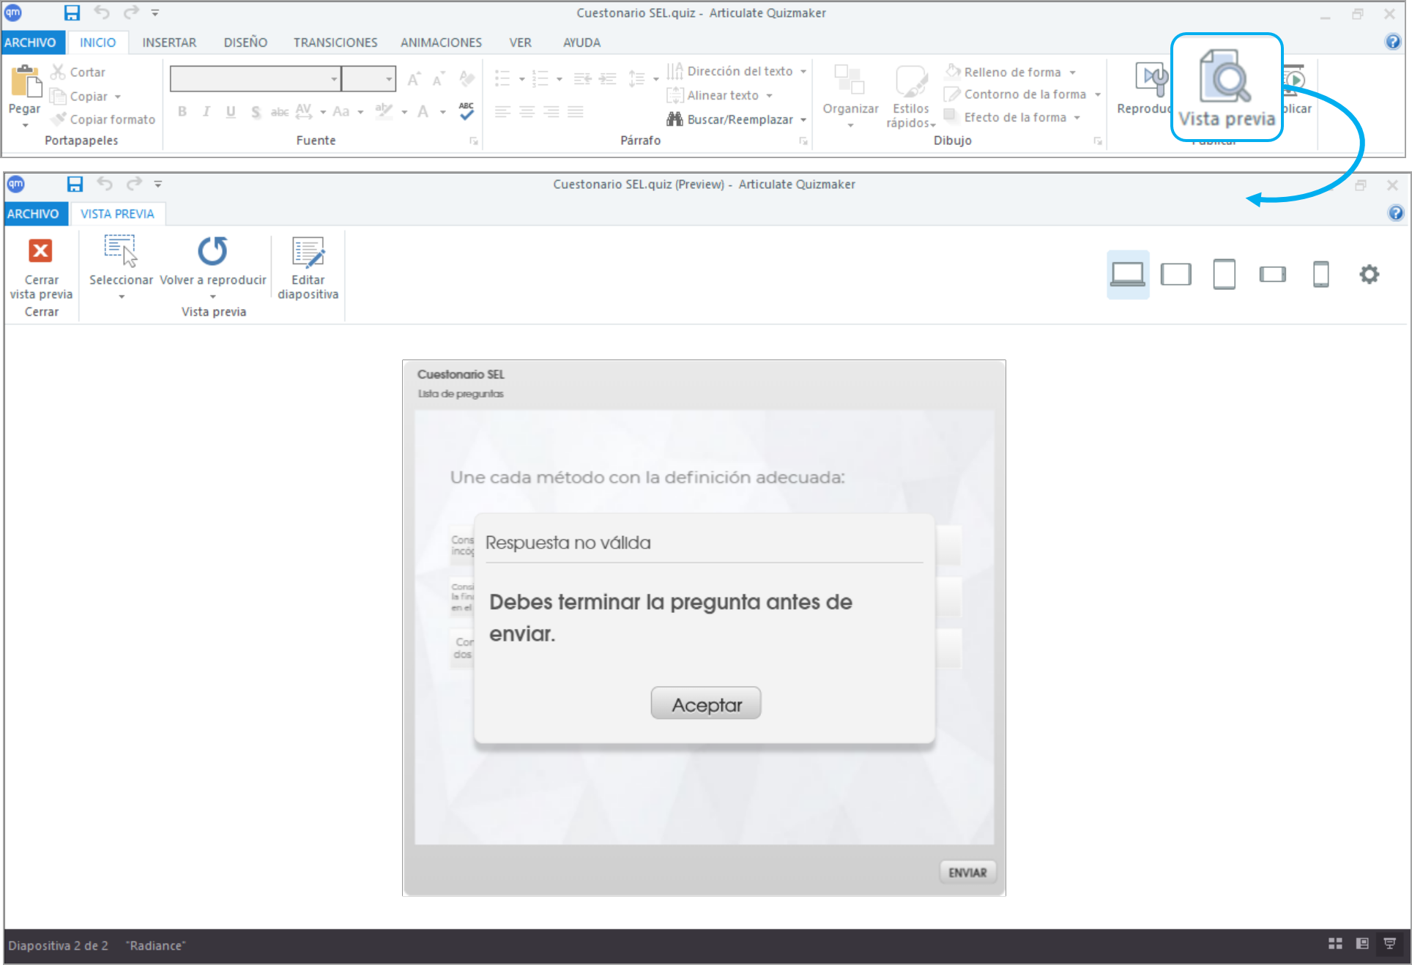Switch preview to tablet portrait device
The height and width of the screenshot is (965, 1412).
pyautogui.click(x=1225, y=275)
